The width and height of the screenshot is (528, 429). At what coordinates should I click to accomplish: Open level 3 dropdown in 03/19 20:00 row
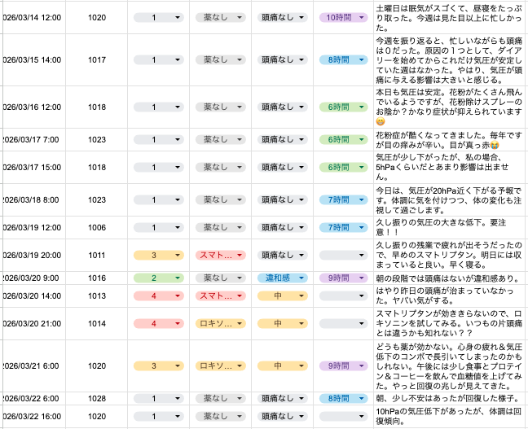pos(157,255)
